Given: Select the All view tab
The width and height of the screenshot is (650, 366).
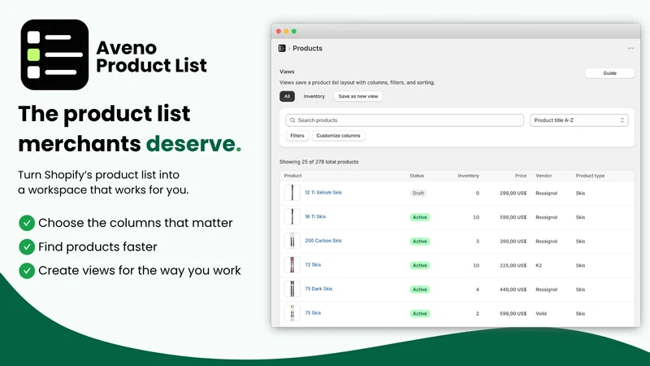Looking at the screenshot, I should click(287, 96).
